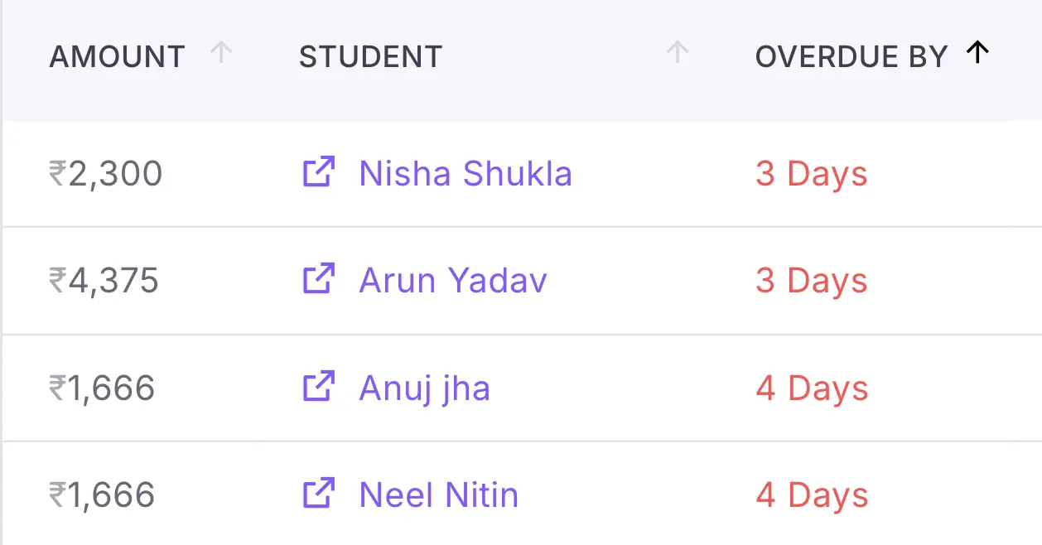Click Anuj jha's ₹1,666 amount
The height and width of the screenshot is (545, 1042).
point(102,388)
